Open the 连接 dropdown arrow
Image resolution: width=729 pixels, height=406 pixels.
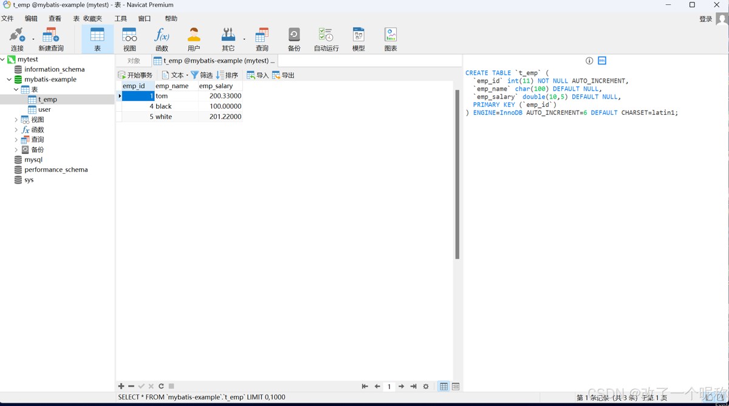[x=33, y=40]
